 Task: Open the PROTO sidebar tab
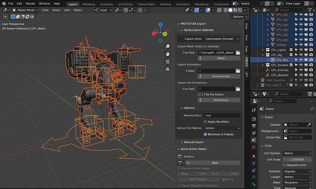(x=246, y=62)
